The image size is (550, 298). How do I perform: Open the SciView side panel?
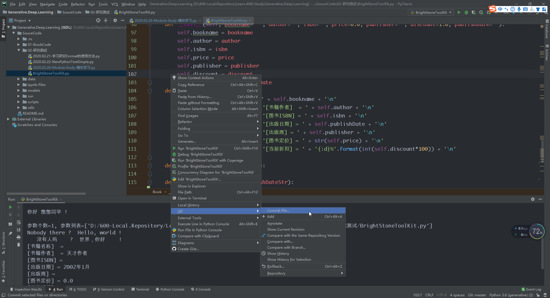pyautogui.click(x=547, y=52)
